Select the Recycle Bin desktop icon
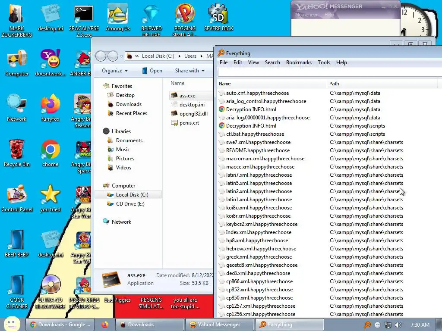Screen dimensions: 442x331 tap(17, 153)
